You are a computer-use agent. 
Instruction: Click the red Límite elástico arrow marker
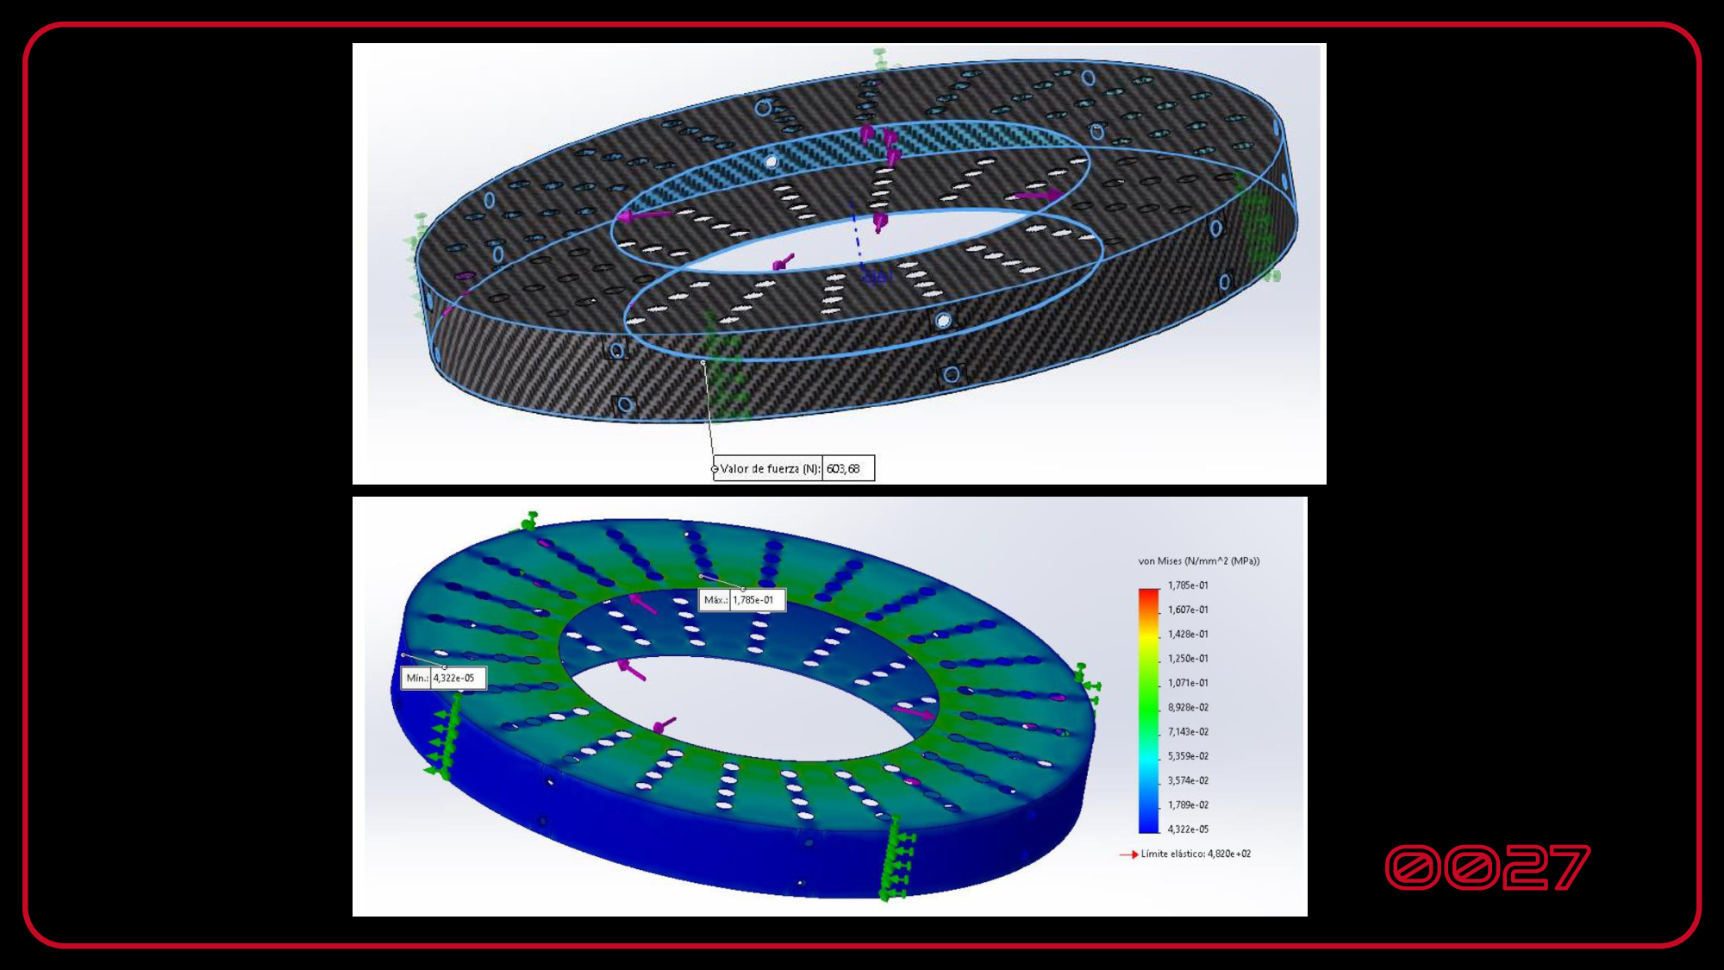(1127, 854)
